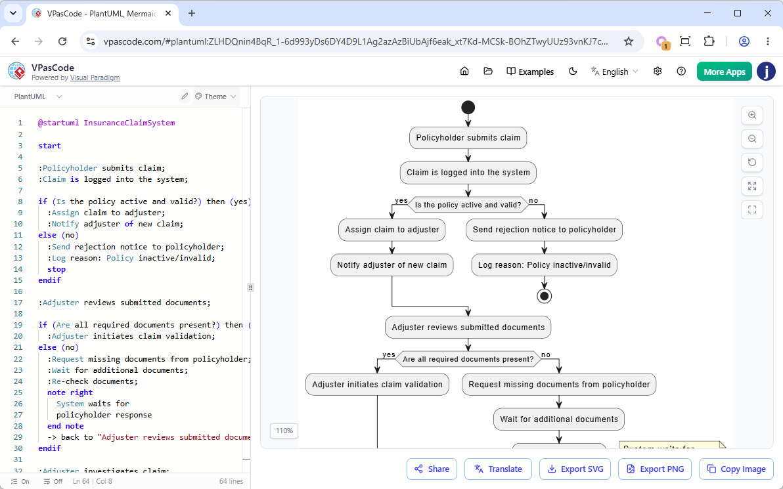
Task: Open the Chrome three-dot menu
Action: click(x=767, y=41)
